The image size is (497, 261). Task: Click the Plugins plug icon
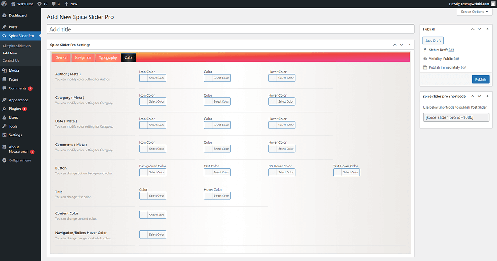4,109
